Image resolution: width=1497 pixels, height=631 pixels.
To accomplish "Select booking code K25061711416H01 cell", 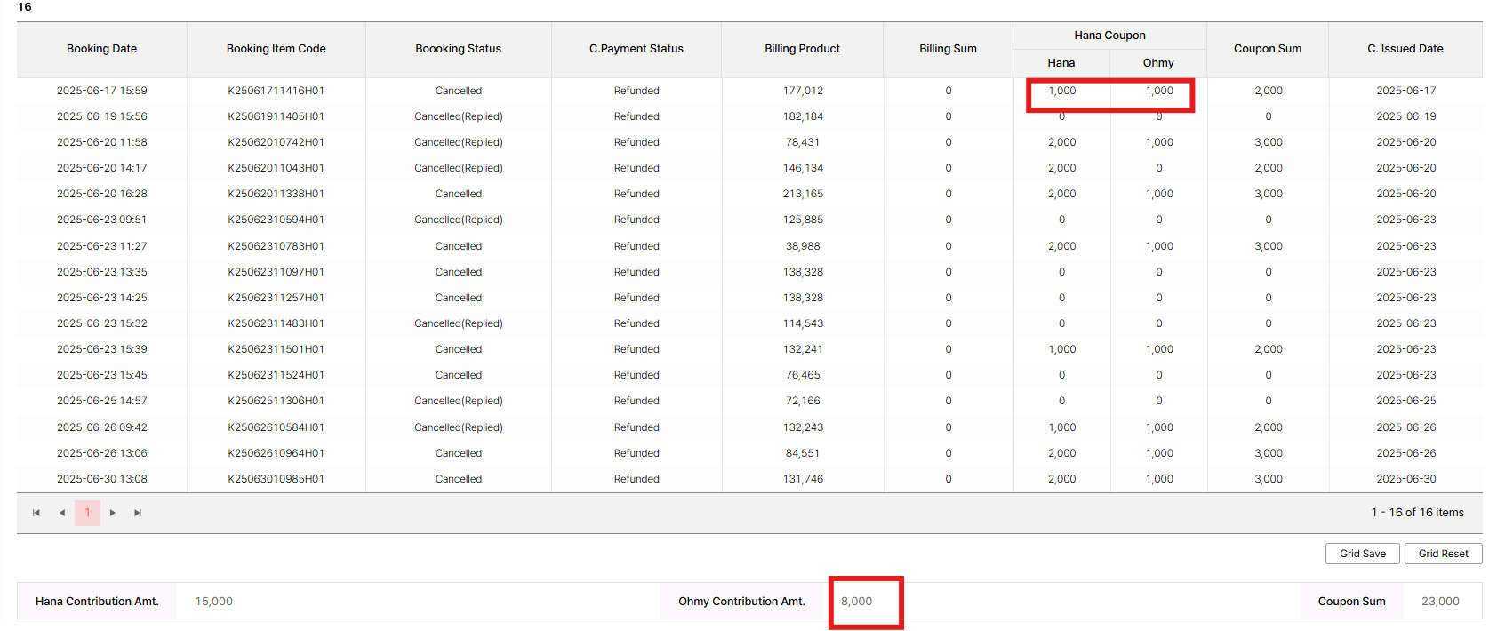I will [x=276, y=91].
